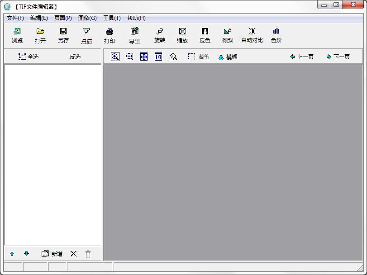Open the 文件(F) menu
This screenshot has width=367, height=275.
click(x=15, y=18)
